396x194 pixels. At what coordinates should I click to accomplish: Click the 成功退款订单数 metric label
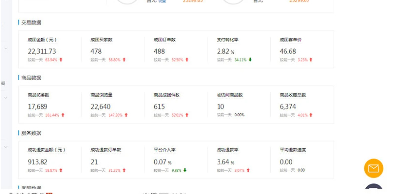pyautogui.click(x=106, y=150)
